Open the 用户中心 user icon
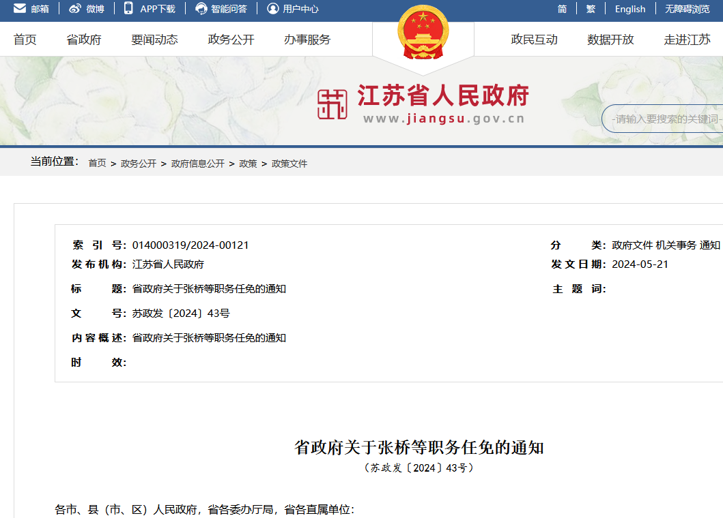 [x=273, y=9]
